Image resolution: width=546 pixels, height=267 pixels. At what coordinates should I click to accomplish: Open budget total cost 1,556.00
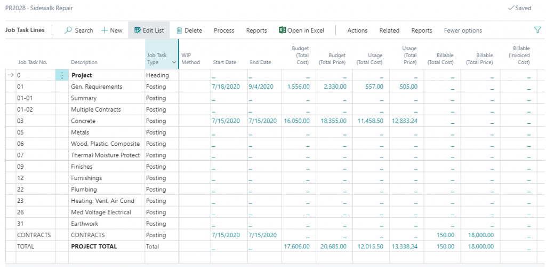point(299,87)
